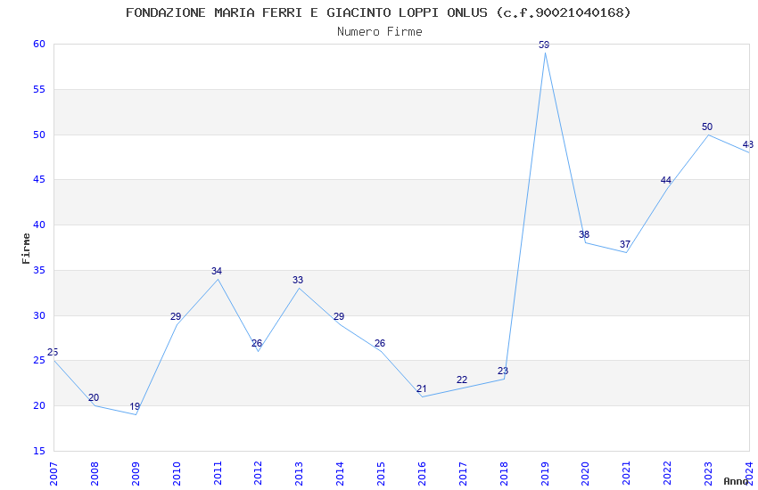The image size is (758, 490).
Task: Select the 2007 year label
Action: coord(54,474)
